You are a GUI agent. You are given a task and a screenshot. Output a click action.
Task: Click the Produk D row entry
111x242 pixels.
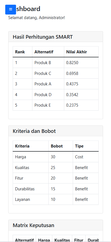click(x=56, y=94)
